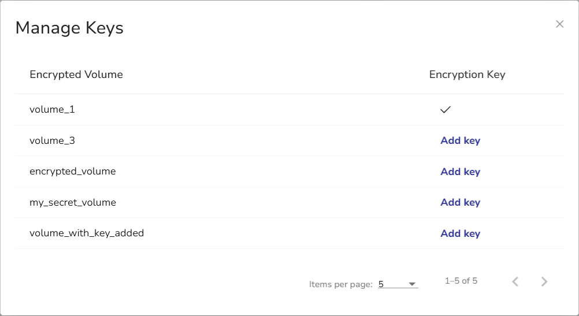Go to the previous page of keys

coord(515,282)
